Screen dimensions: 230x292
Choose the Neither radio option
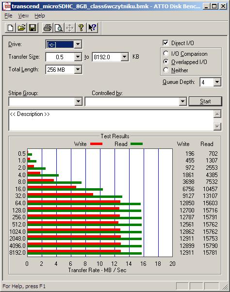point(166,70)
